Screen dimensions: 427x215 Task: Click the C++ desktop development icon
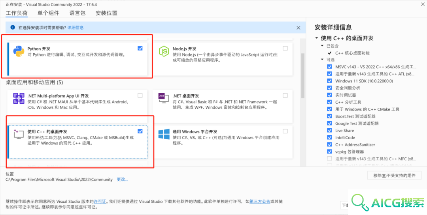19,134
